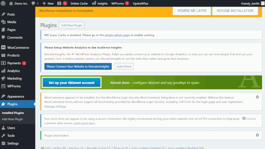Follow the plugin admin page link
The image size is (265, 149).
click(x=117, y=35)
